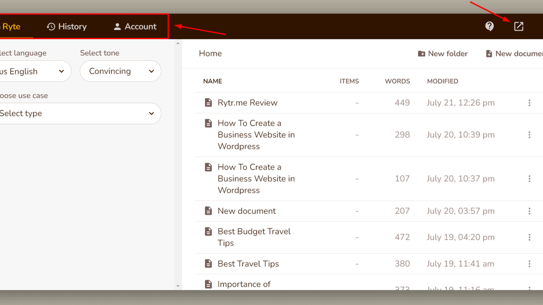543x305 pixels.
Task: Click the open in new window icon
Action: tap(518, 26)
